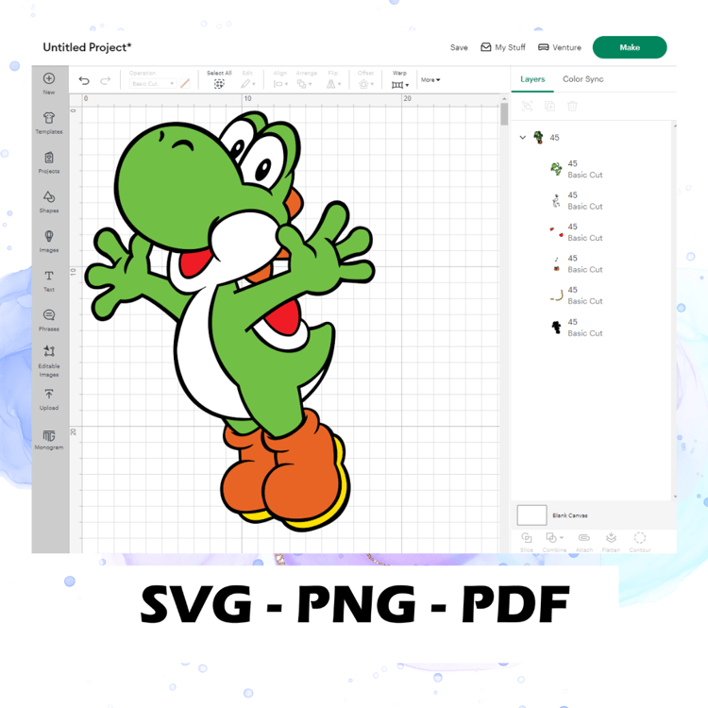This screenshot has height=708, width=708.
Task: Click the Save button
Action: tap(459, 47)
